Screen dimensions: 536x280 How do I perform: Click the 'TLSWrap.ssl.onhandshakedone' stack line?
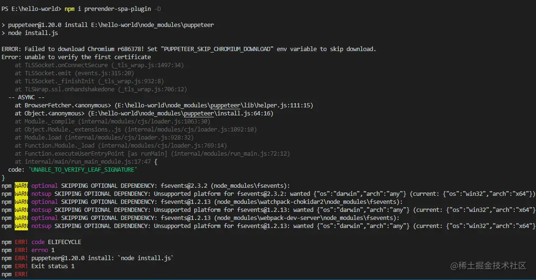[x=101, y=89]
